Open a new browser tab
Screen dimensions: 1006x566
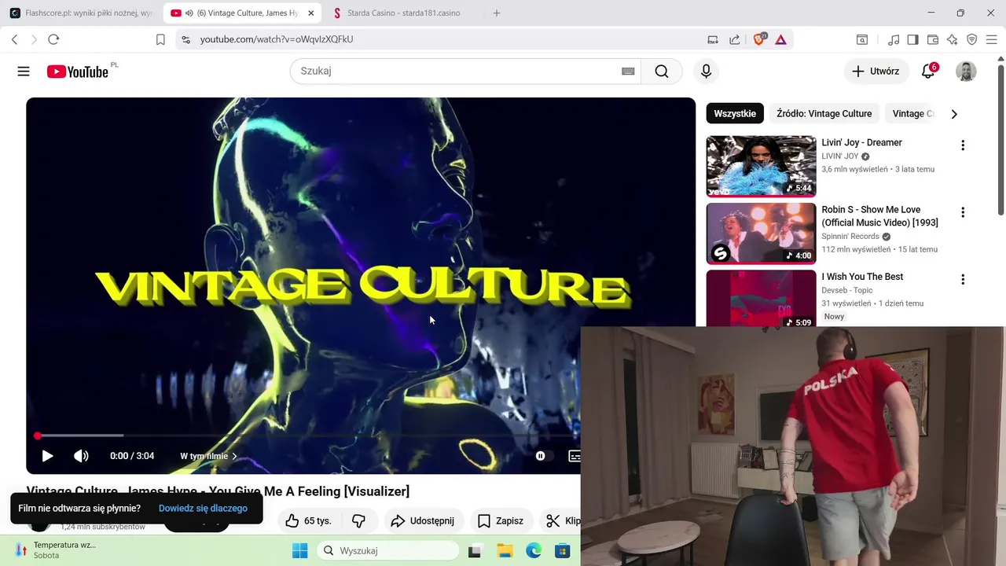tap(496, 13)
